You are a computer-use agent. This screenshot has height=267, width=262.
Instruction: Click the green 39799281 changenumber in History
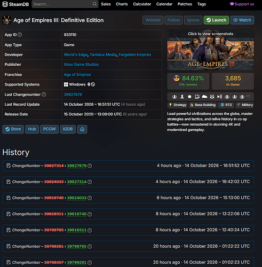point(77,263)
